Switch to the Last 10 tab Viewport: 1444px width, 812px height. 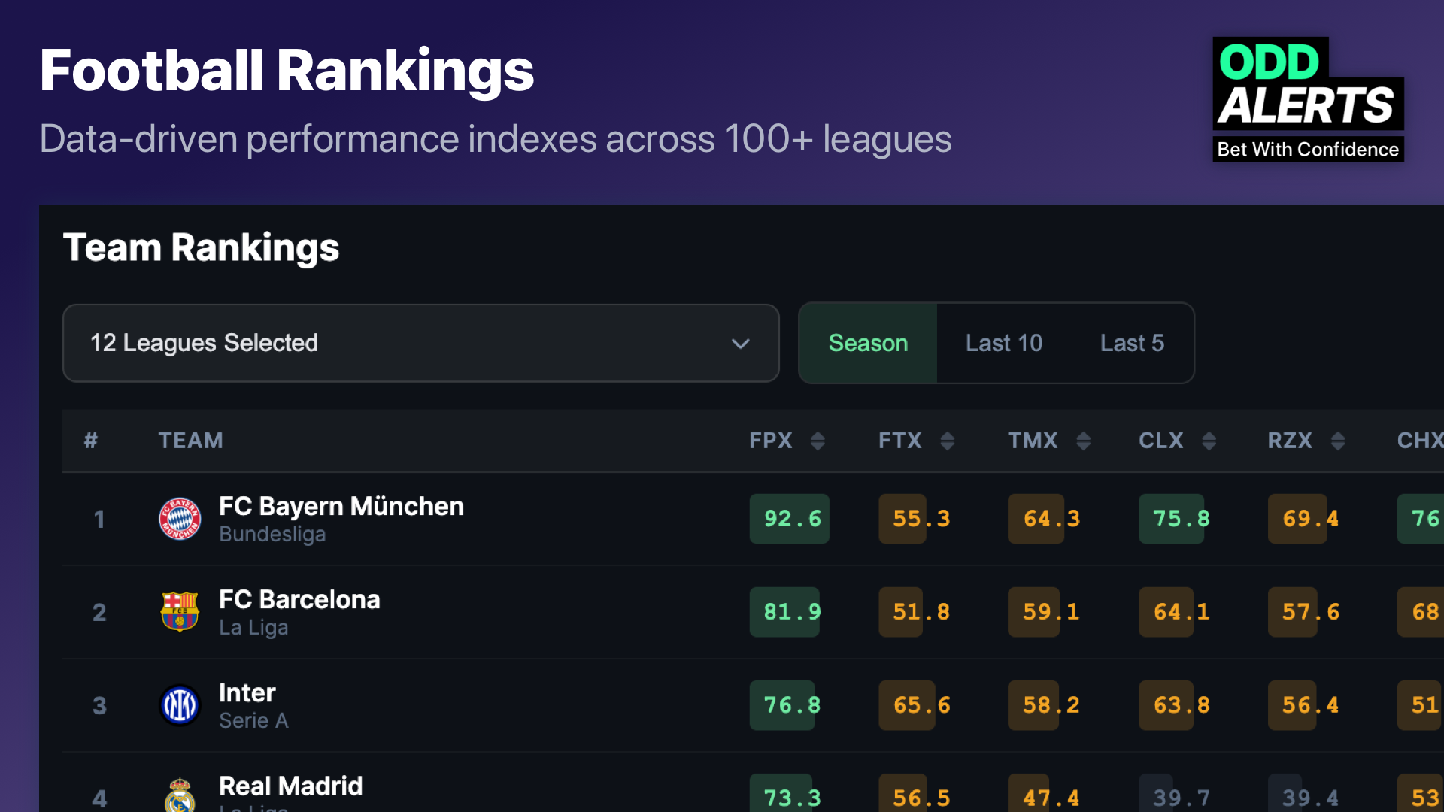tap(1004, 343)
